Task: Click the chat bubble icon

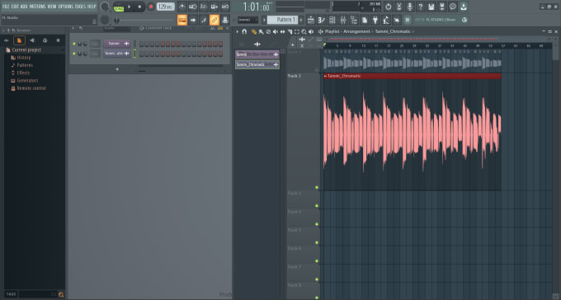Action: click(x=453, y=7)
